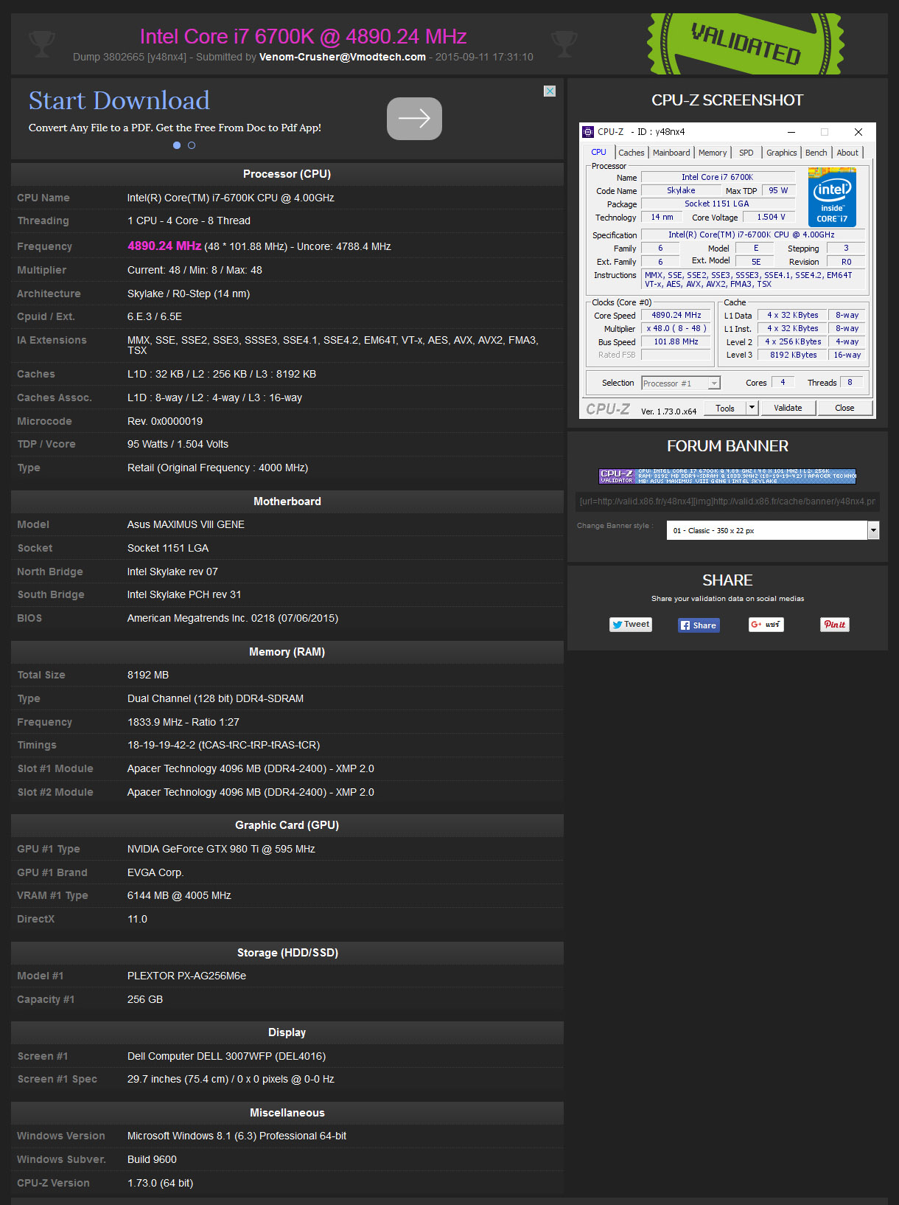Click Microsoft Windows 8.1 version text
This screenshot has width=899, height=1205.
coord(237,1136)
